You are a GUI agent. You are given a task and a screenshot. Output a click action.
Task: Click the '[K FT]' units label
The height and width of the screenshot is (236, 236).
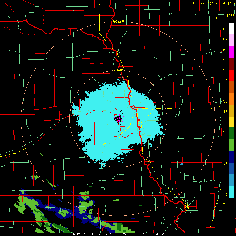point(222,18)
